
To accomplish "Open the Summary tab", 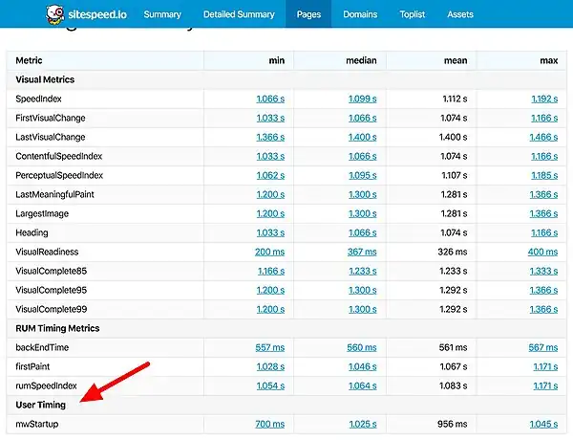I will pos(163,14).
